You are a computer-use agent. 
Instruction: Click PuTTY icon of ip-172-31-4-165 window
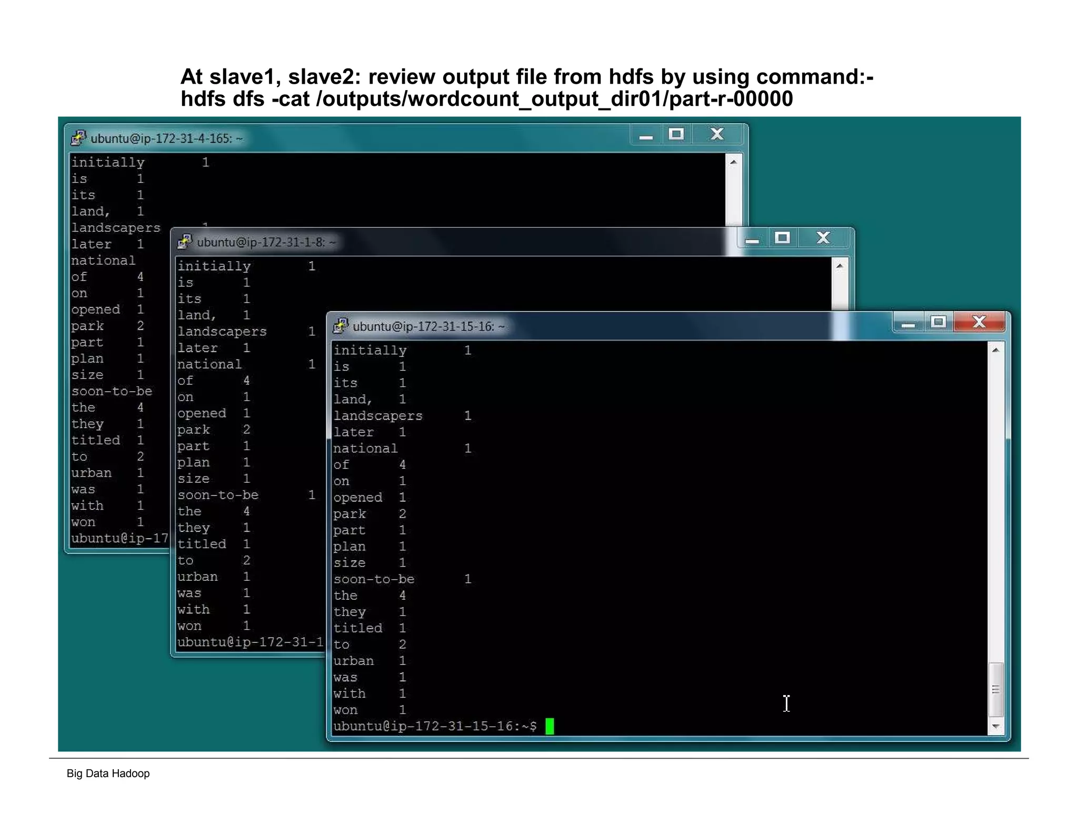click(78, 138)
